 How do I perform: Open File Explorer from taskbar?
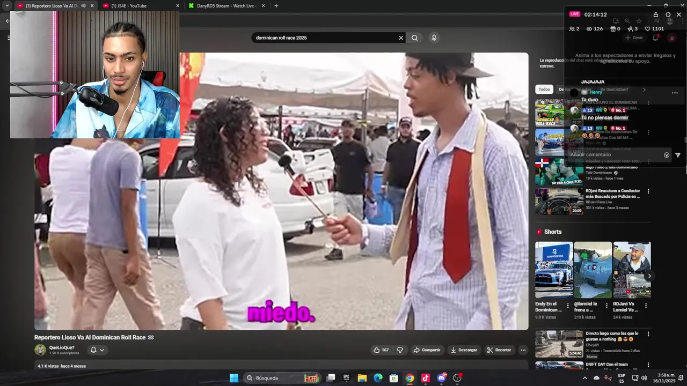pyautogui.click(x=362, y=378)
